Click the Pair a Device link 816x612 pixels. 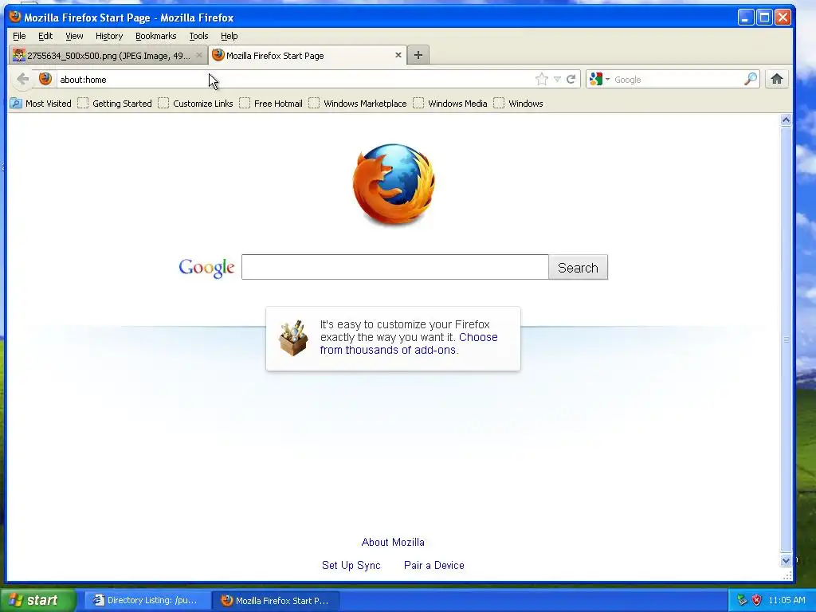tap(434, 565)
